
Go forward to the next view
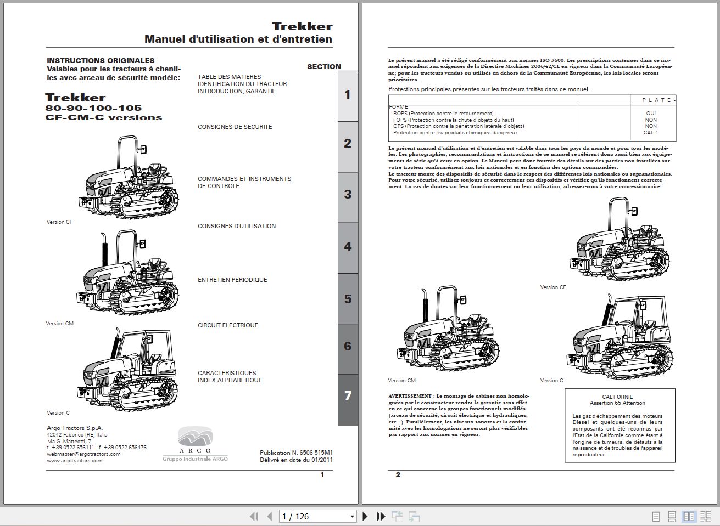pos(412,516)
